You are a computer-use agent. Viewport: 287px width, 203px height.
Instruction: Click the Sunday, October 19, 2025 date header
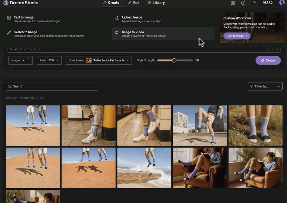pos(25,98)
